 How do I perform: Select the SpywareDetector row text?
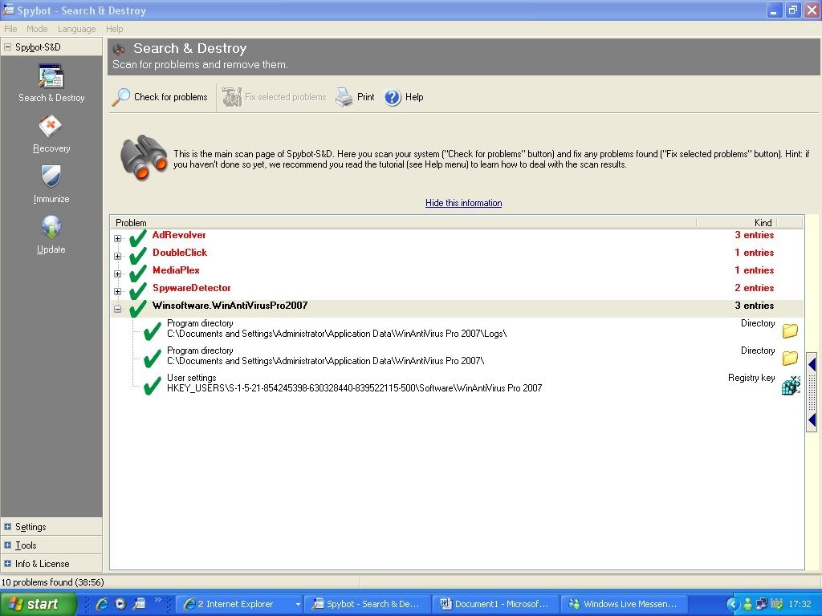[191, 288]
